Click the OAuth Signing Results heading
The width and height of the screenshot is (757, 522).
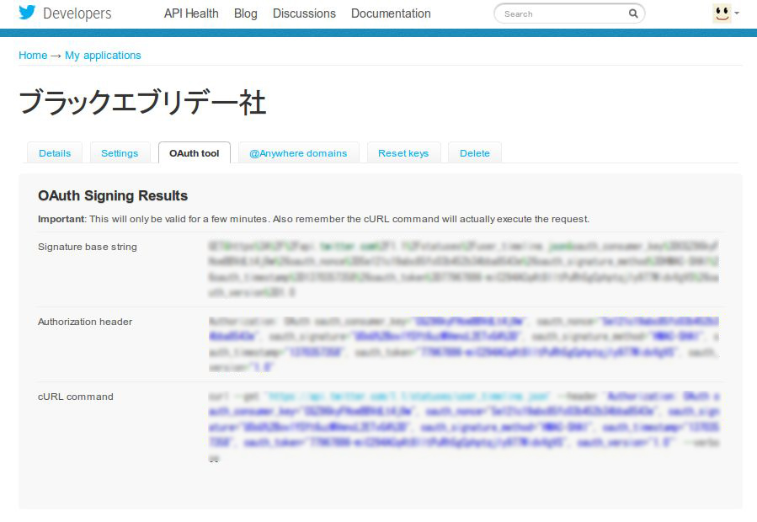(113, 195)
